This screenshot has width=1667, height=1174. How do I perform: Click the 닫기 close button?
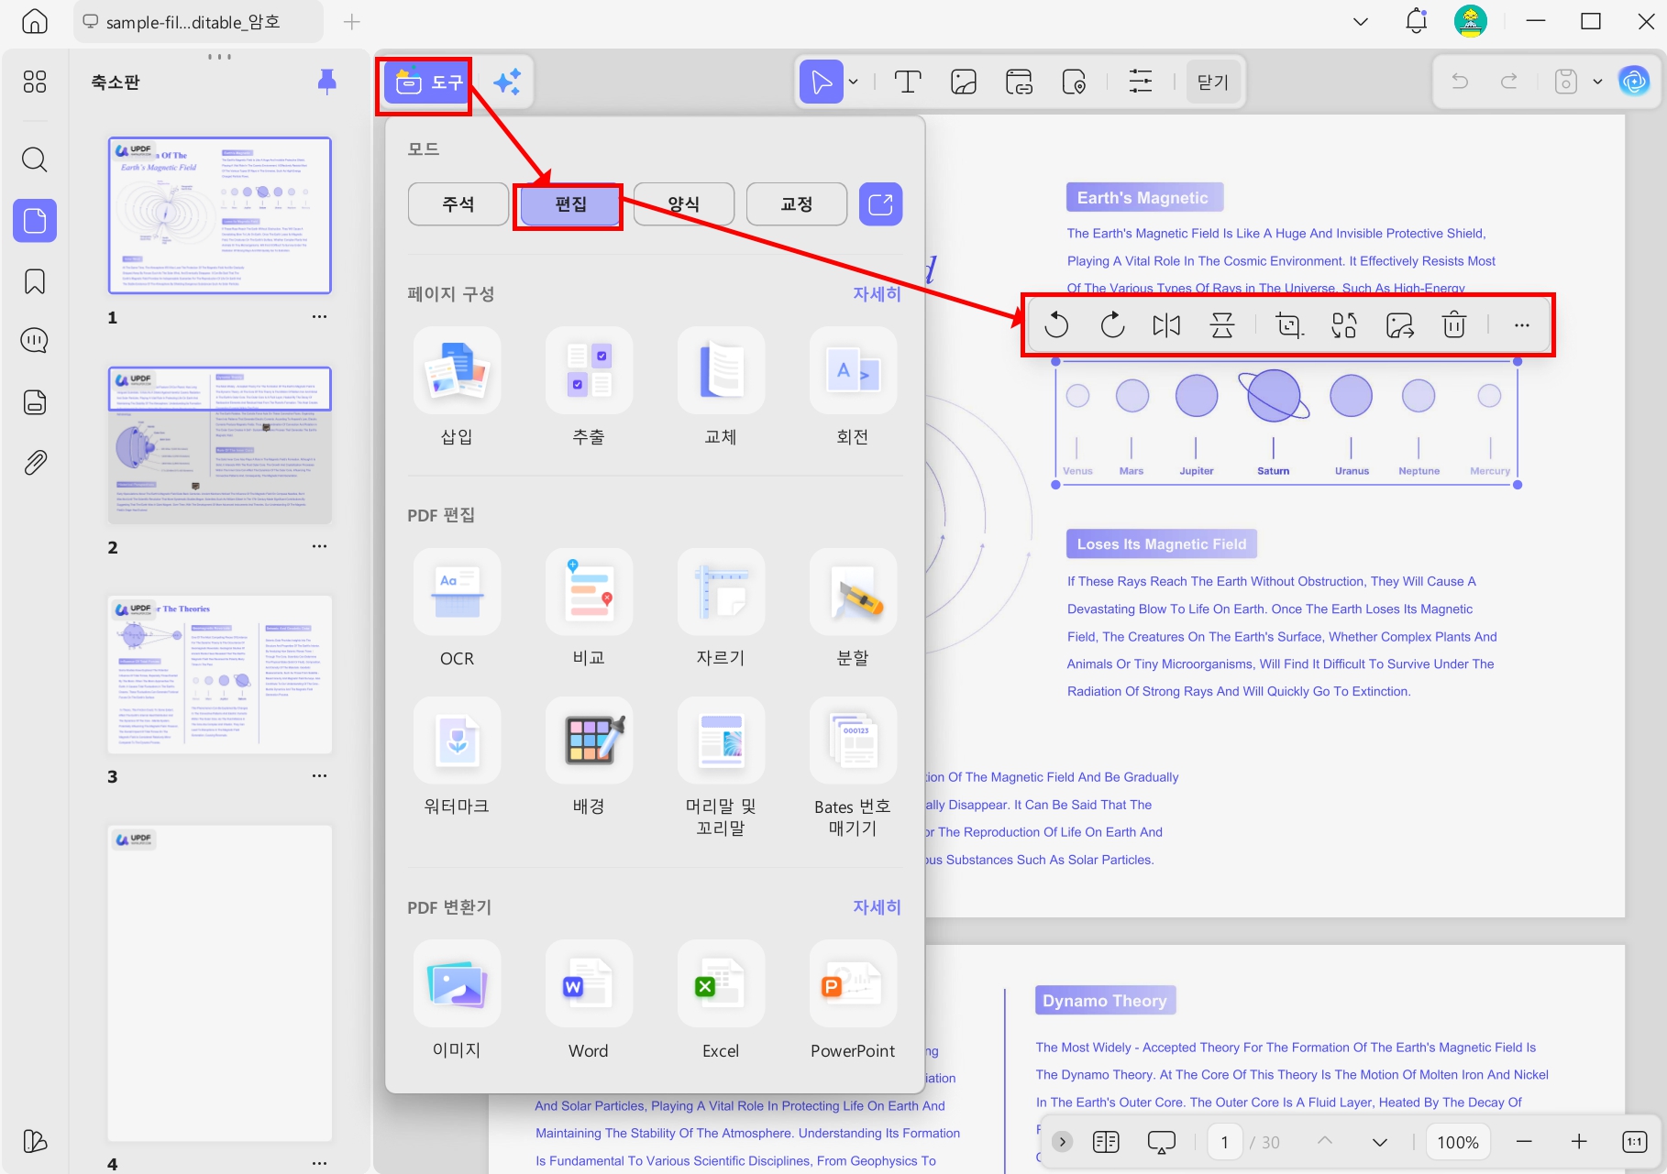point(1213,82)
